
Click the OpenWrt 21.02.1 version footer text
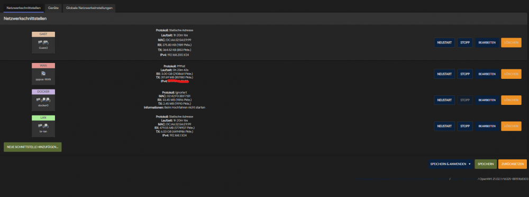click(504, 179)
